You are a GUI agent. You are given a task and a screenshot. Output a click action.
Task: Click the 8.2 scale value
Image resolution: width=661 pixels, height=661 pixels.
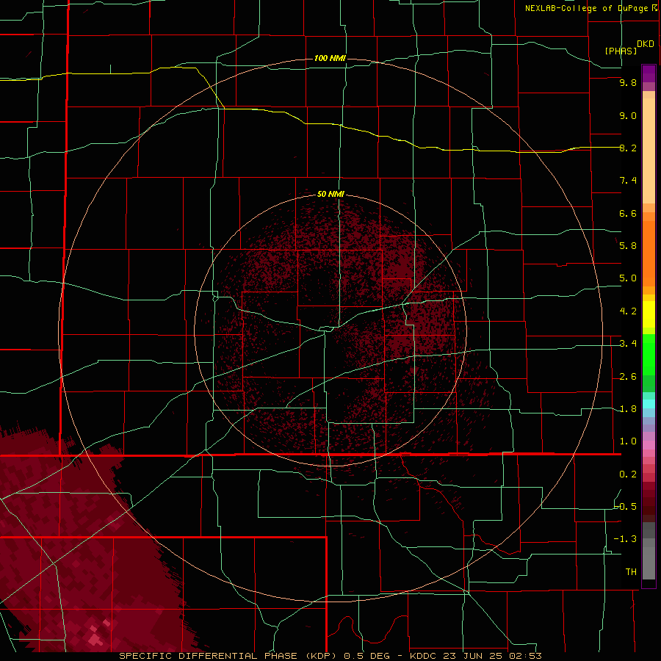[x=628, y=148]
